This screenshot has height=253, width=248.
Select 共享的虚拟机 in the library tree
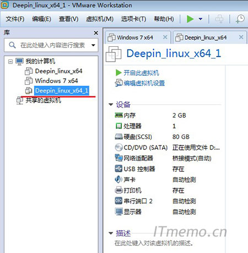[43, 100]
